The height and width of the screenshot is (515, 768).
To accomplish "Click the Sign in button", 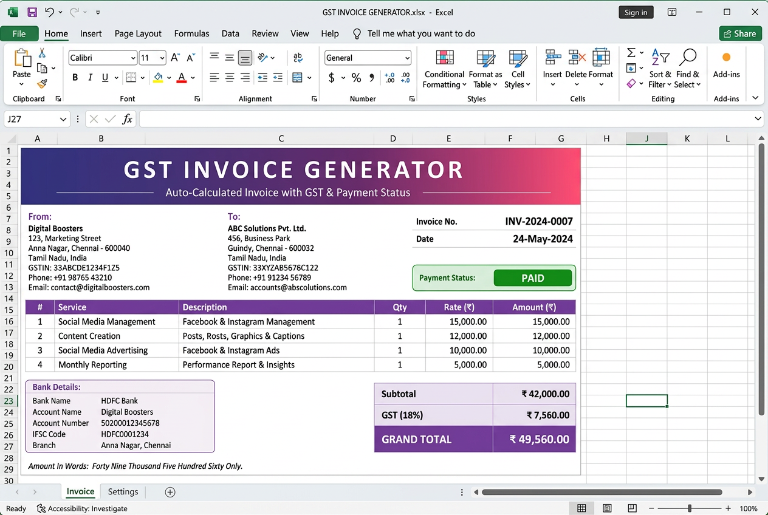I will pos(636,12).
